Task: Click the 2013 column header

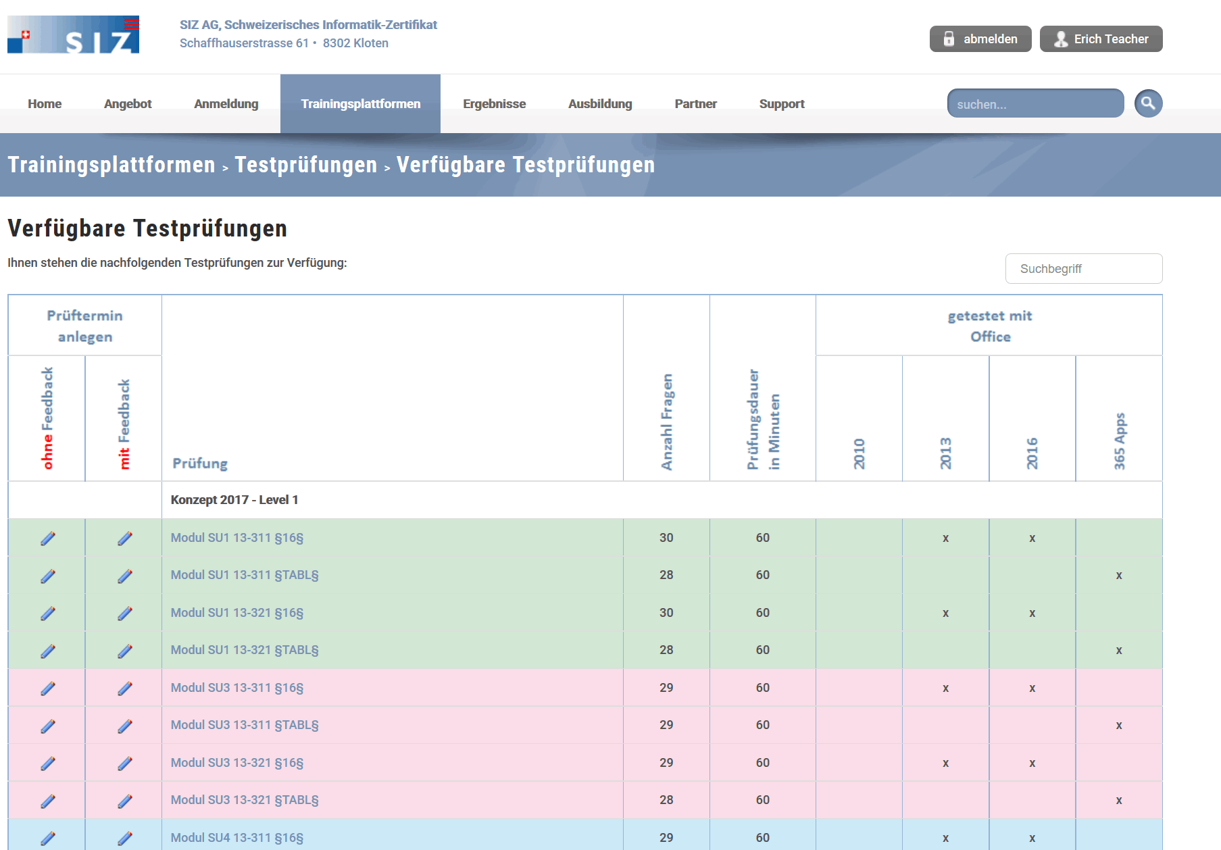Action: 945,453
